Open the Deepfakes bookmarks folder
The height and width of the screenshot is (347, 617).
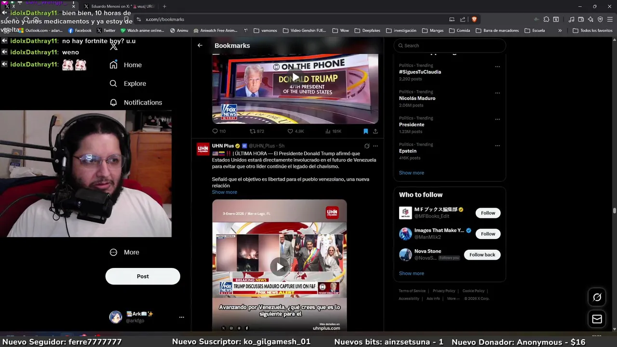pyautogui.click(x=367, y=30)
